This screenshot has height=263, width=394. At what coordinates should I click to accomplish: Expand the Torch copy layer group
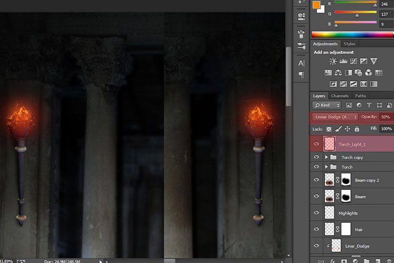(326, 158)
